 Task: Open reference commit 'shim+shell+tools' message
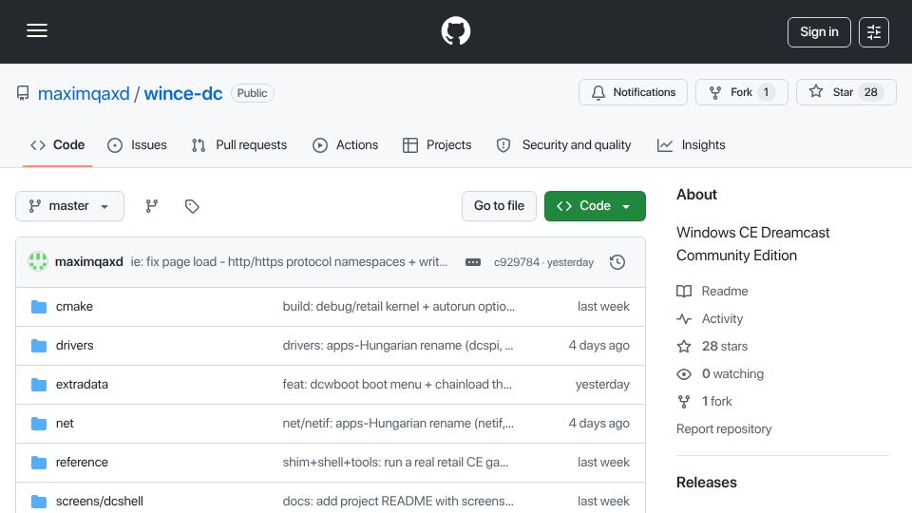point(395,463)
